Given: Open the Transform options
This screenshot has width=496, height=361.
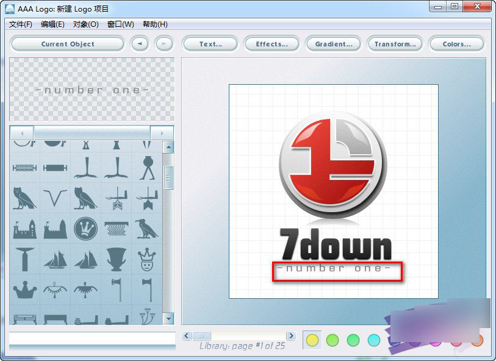Looking at the screenshot, I should [395, 43].
